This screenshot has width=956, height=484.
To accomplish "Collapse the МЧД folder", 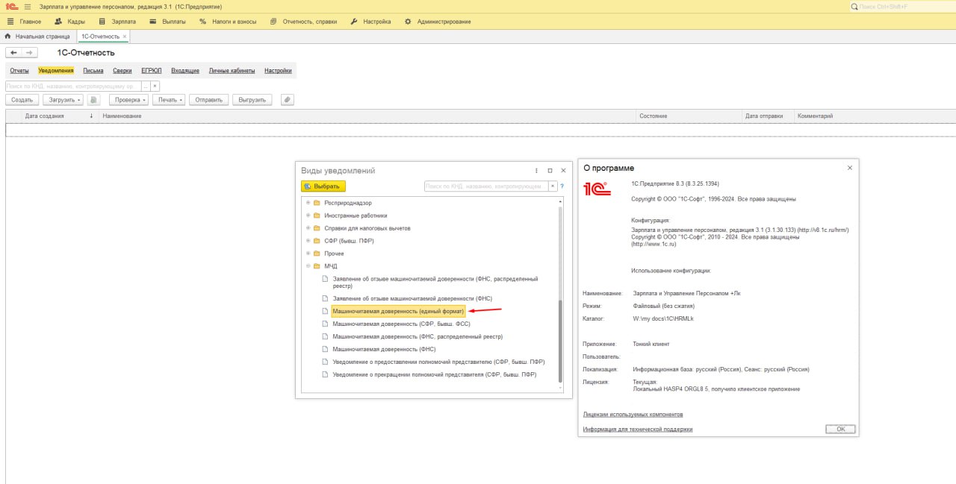I will [x=308, y=266].
